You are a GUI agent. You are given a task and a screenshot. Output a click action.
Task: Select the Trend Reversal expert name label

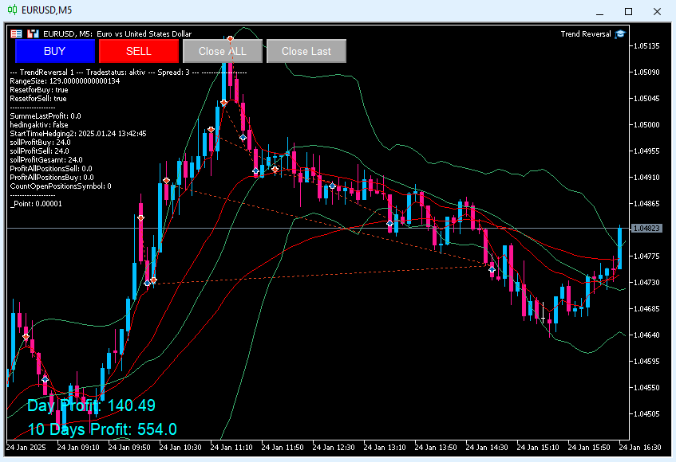click(x=586, y=34)
